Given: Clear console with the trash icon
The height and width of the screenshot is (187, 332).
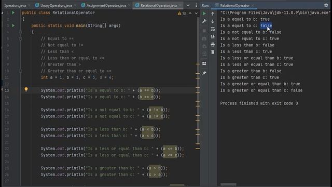Looking at the screenshot, I should [x=213, y=52].
